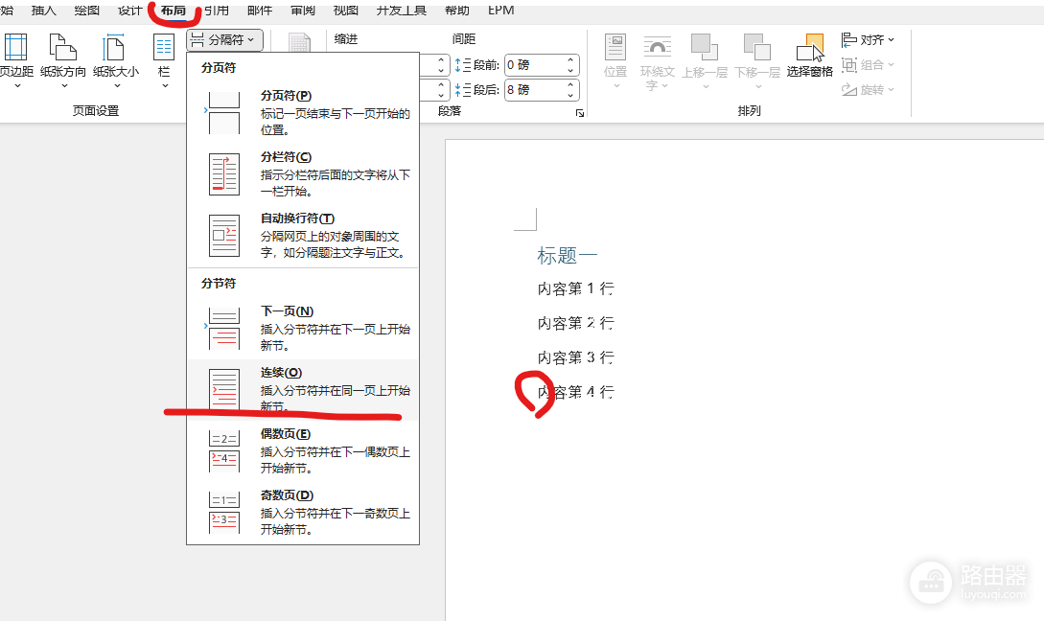Open the 页边距 margins menu
This screenshot has height=621, width=1044.
coord(14,61)
